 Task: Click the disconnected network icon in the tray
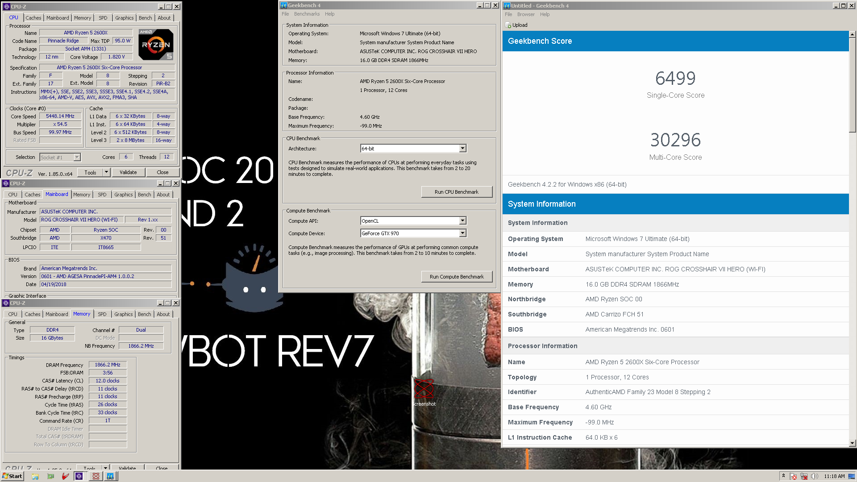804,476
